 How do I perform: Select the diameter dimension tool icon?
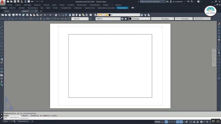(23, 19)
